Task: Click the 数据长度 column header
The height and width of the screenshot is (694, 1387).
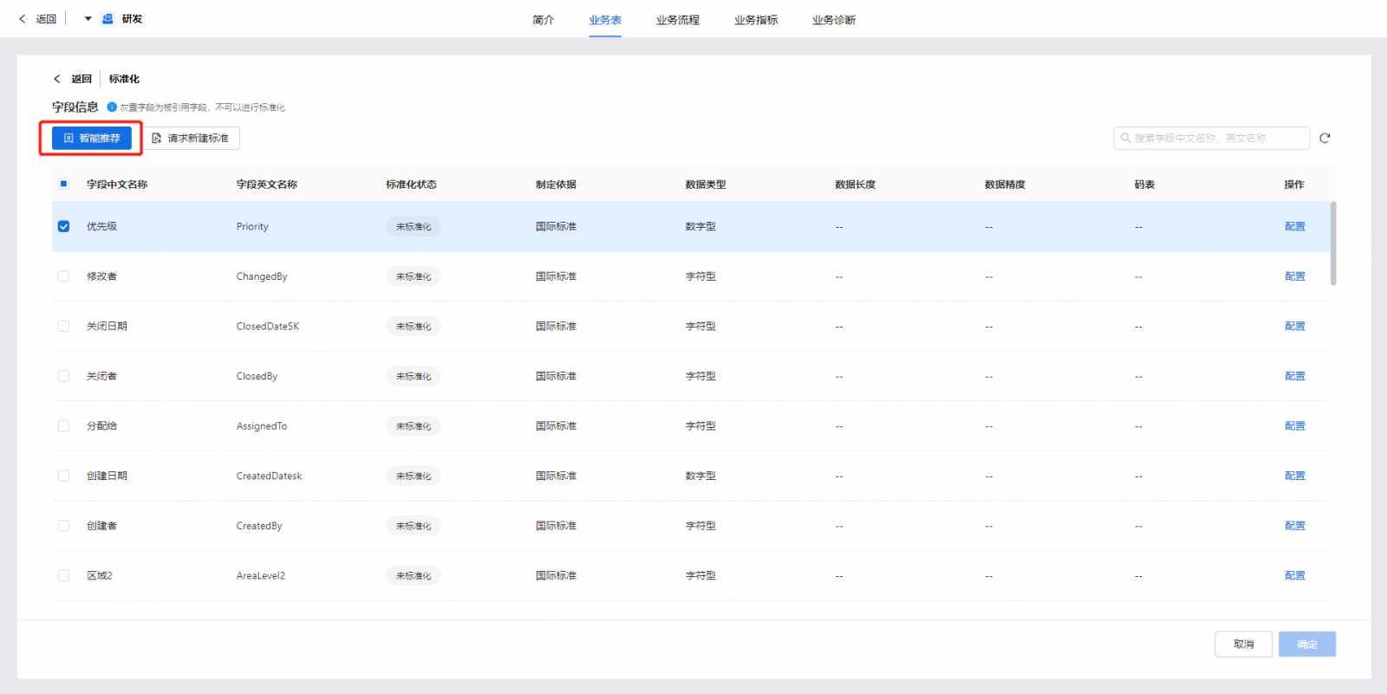Action: pos(856,185)
